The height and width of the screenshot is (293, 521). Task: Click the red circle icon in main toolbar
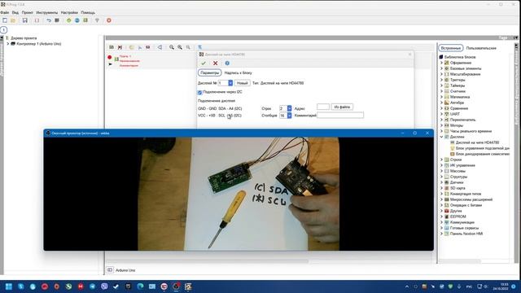(109, 20)
